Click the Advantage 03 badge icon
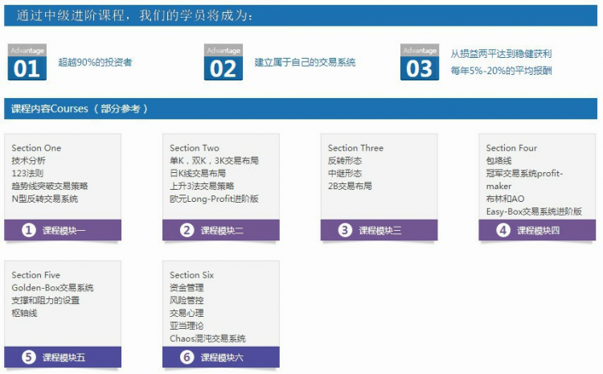Viewport: 603px width, 374px height. click(x=420, y=63)
